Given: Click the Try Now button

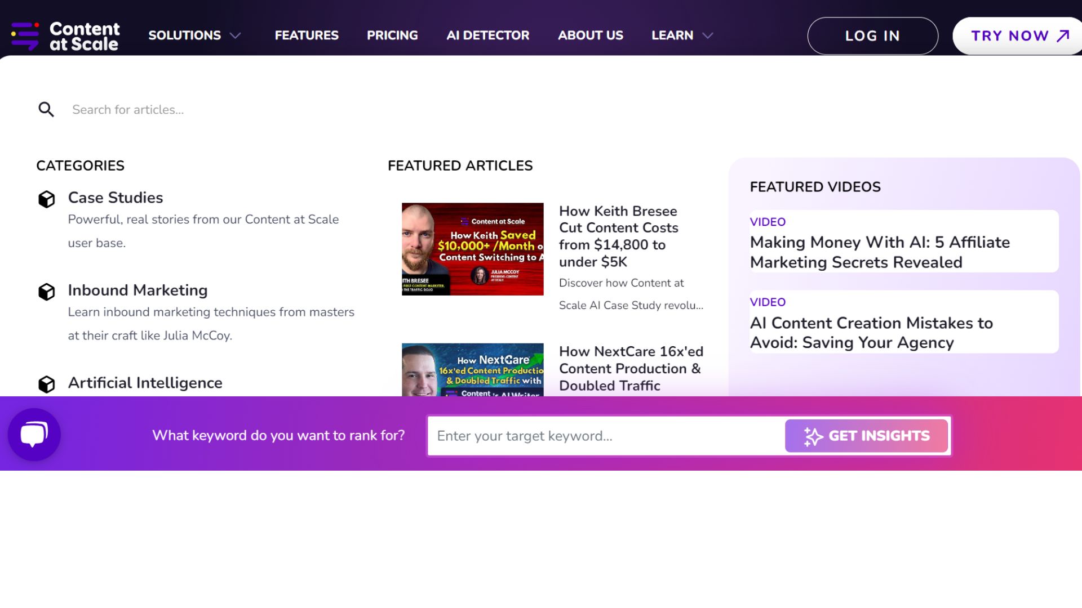Looking at the screenshot, I should (1018, 36).
